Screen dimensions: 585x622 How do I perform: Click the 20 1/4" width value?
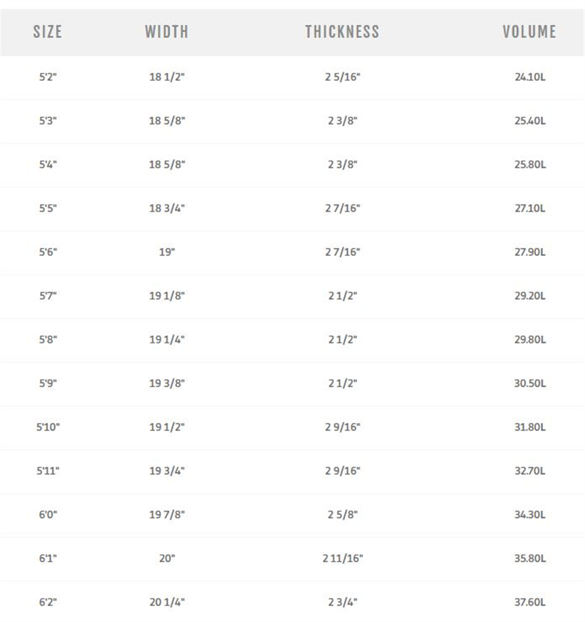(167, 602)
